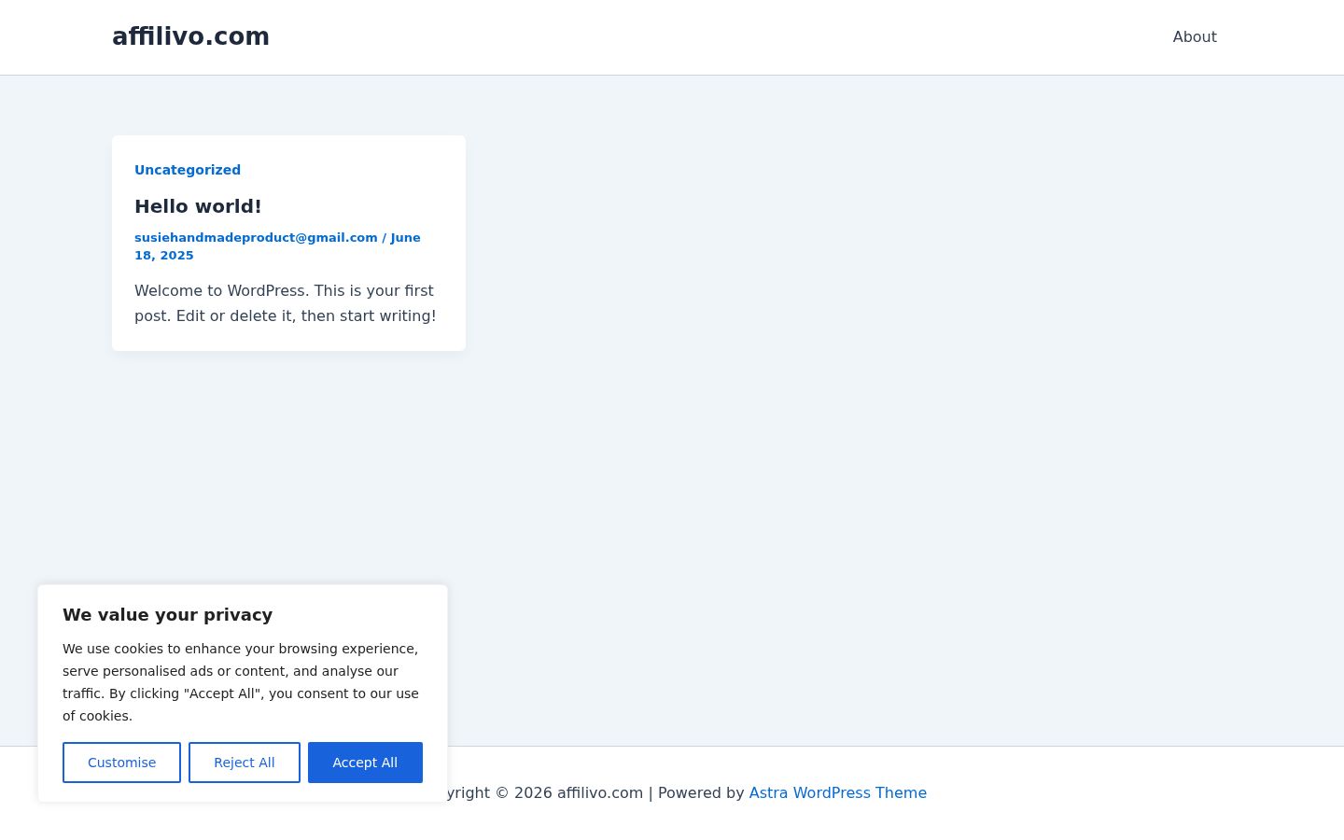Click the slash separator in the post meta
This screenshot has height=840, width=1344.
click(384, 237)
